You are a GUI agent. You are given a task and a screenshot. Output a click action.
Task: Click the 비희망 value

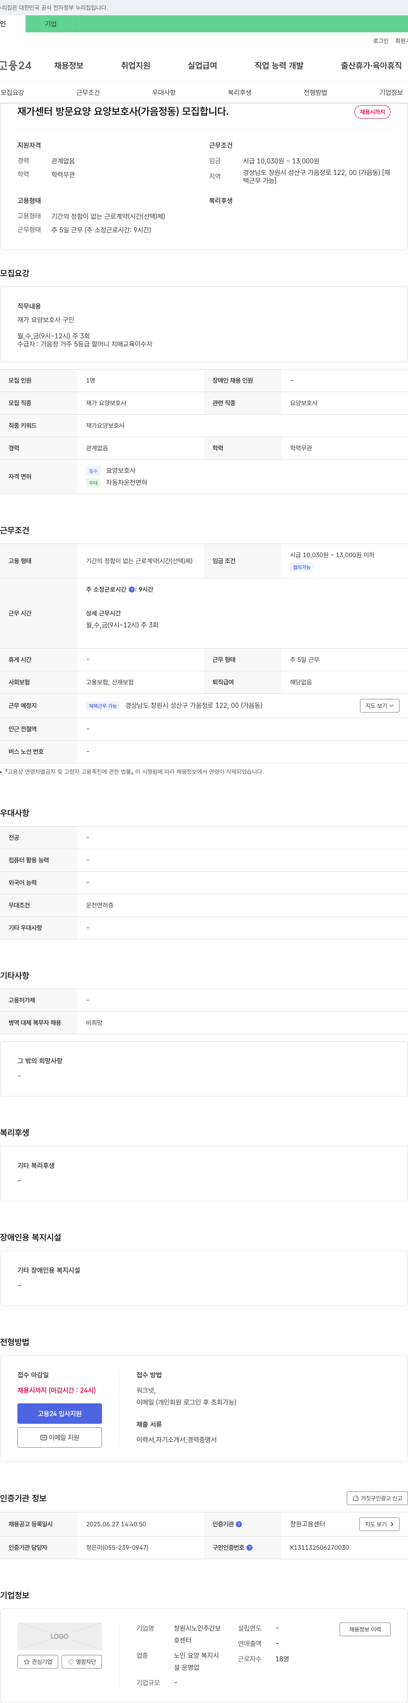pos(94,1023)
